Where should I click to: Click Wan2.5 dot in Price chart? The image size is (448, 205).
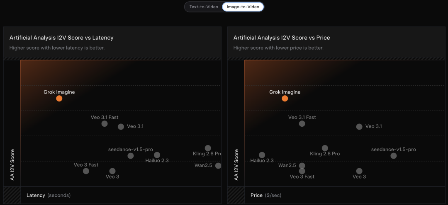click(x=302, y=166)
